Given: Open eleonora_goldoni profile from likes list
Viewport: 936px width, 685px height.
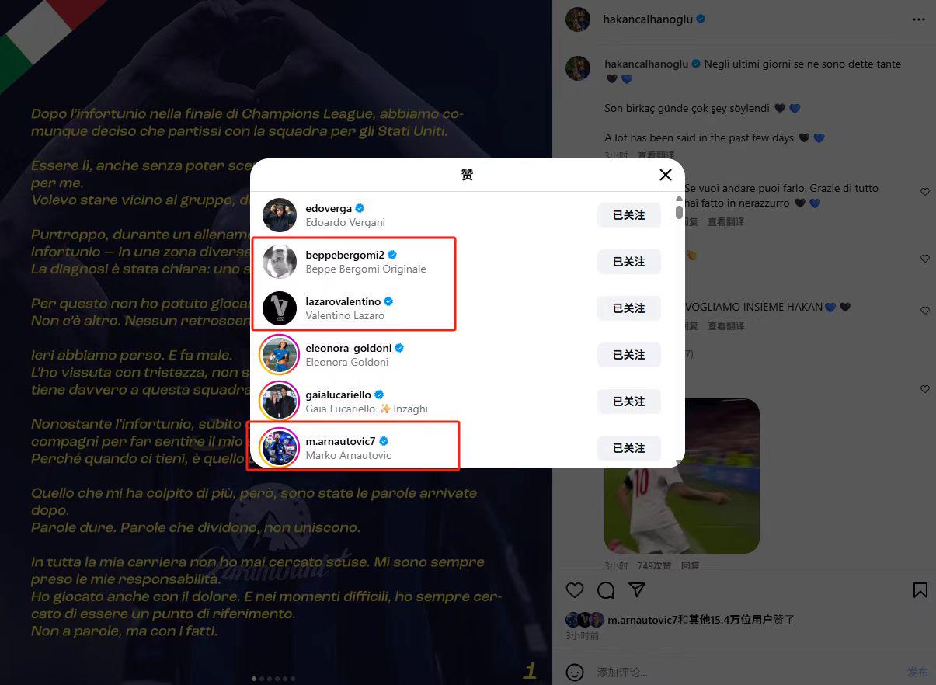Looking at the screenshot, I should (349, 348).
